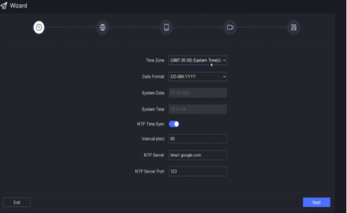Image resolution: width=347 pixels, height=213 pixels.
Task: Jump to the camera setup step
Action: click(x=230, y=27)
